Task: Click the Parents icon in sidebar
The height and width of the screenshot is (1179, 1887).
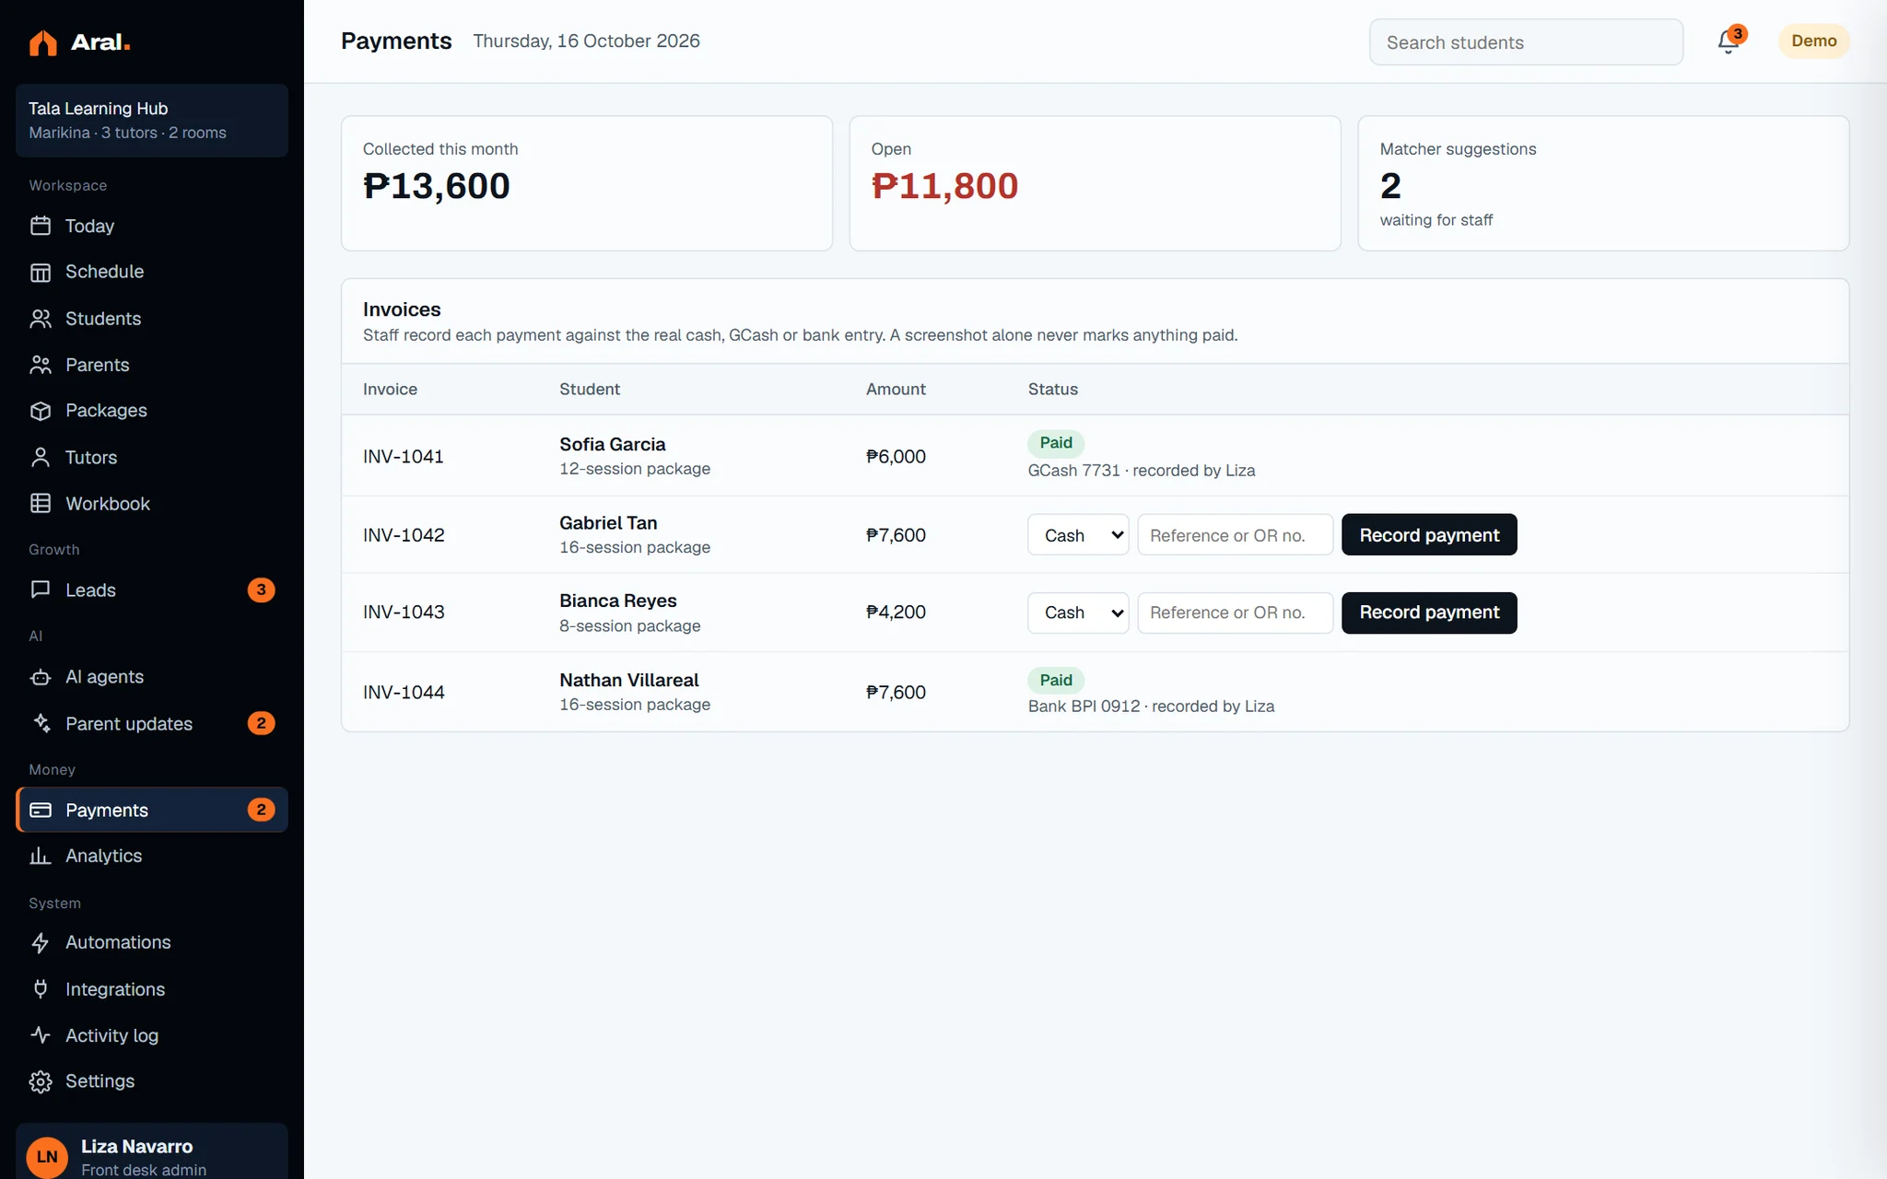Action: click(x=41, y=365)
